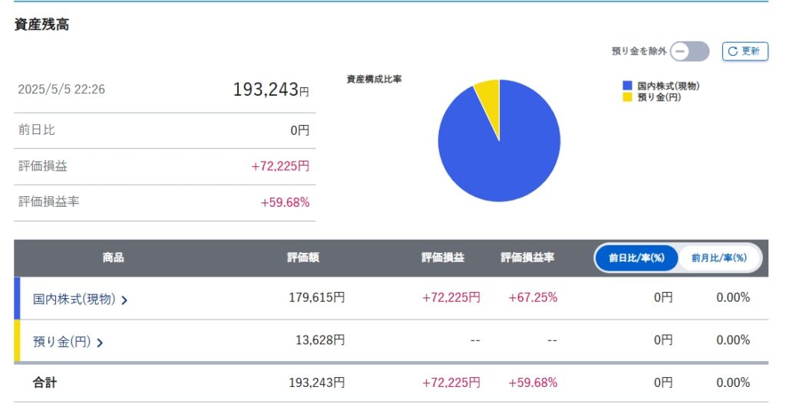Image resolution: width=786 pixels, height=410 pixels.
Task: Toggle the 預り金を除外 switch
Action: [x=689, y=51]
